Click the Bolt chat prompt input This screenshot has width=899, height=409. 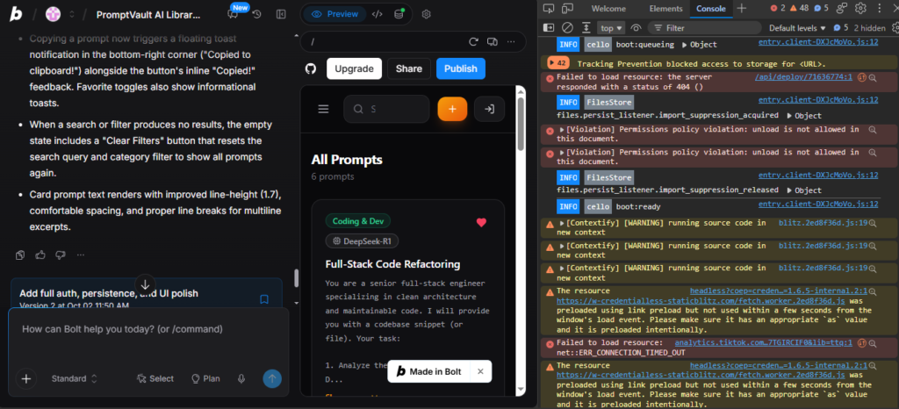147,329
